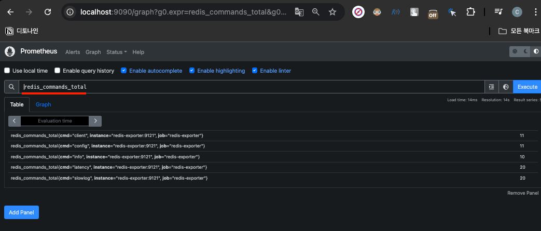Click the Prometheus torch logo
Image resolution: width=541 pixels, height=231 pixels.
(x=10, y=51)
